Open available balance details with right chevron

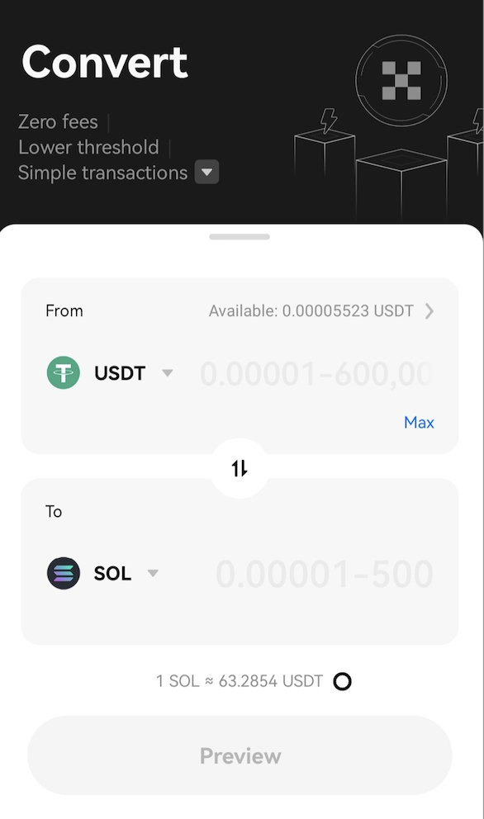tap(429, 311)
